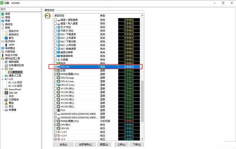The height and width of the screenshot is (149, 236).
Task: Select the SMTP server icon
Action: pos(6,45)
